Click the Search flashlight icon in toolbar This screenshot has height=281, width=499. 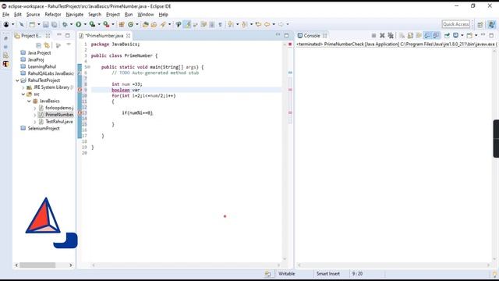tap(163, 24)
